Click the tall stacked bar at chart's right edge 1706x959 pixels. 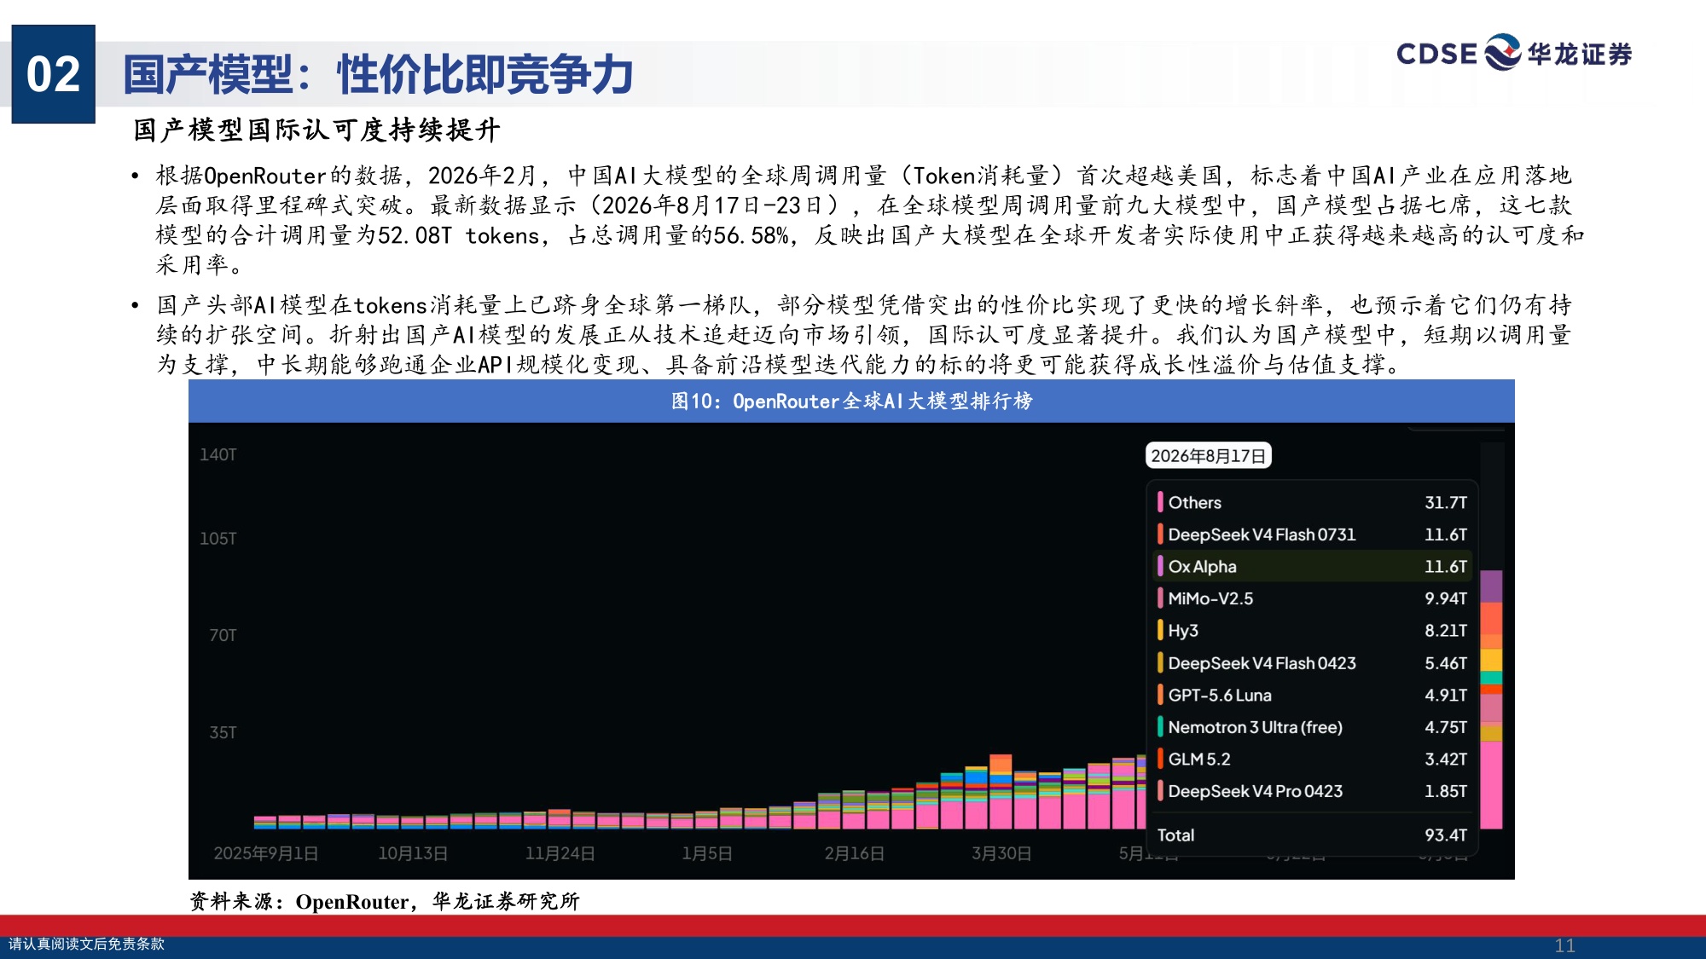1491,699
